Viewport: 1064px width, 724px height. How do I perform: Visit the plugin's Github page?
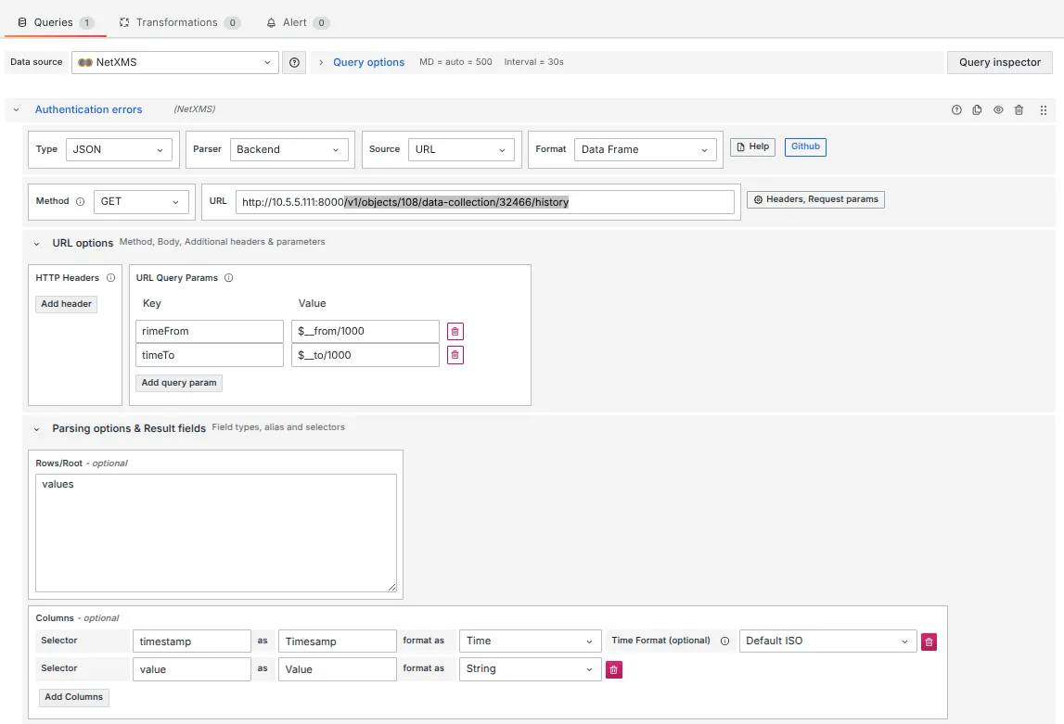[804, 146]
